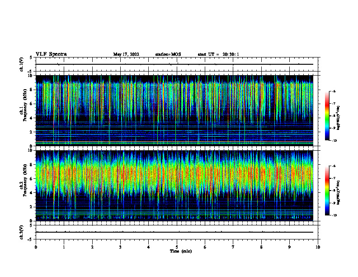Click time axis tick label "3"

120,247
